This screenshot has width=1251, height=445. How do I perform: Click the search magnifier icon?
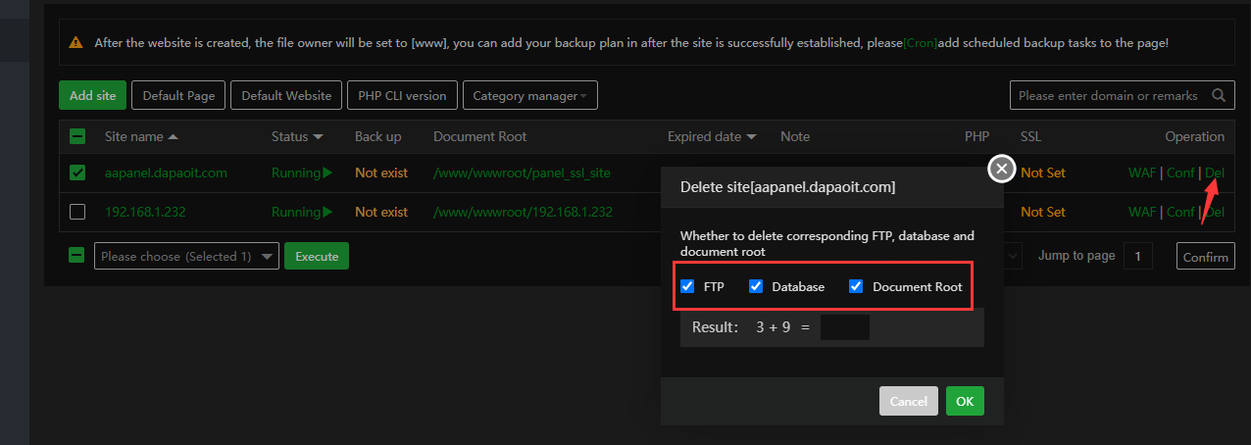click(1219, 96)
